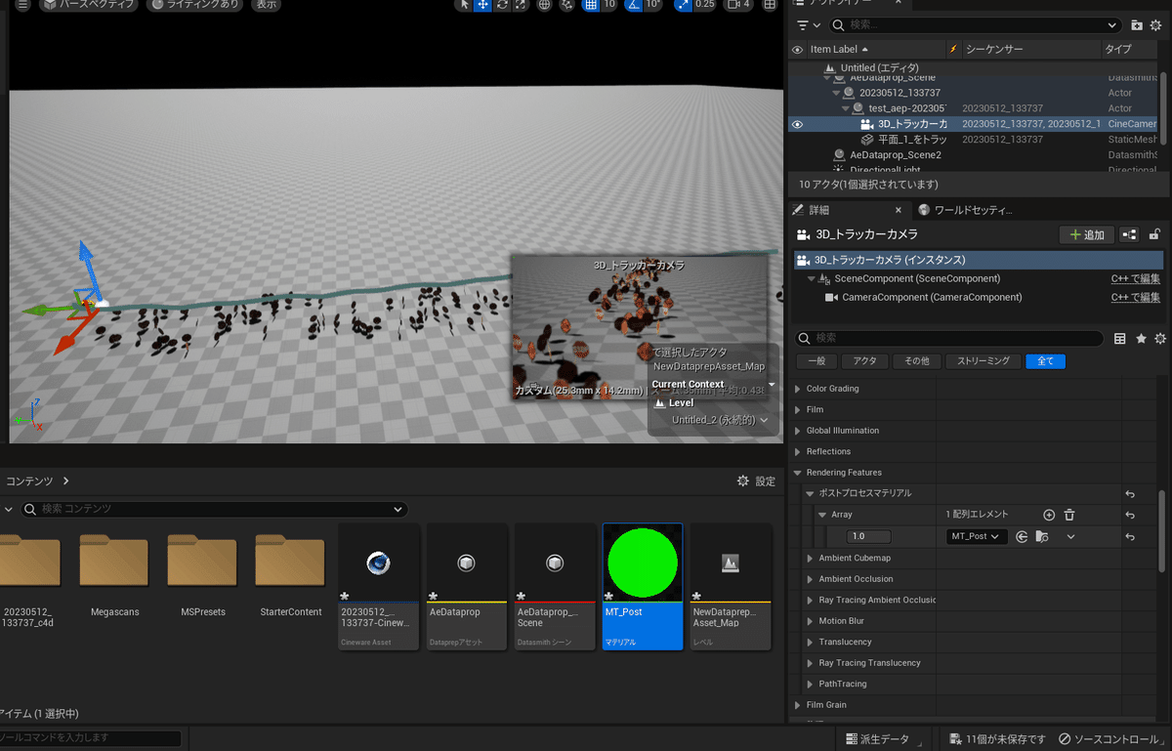The image size is (1172, 751).
Task: Toggle visibility of 3D_トラッカーカメラ in Outliner
Action: click(798, 124)
